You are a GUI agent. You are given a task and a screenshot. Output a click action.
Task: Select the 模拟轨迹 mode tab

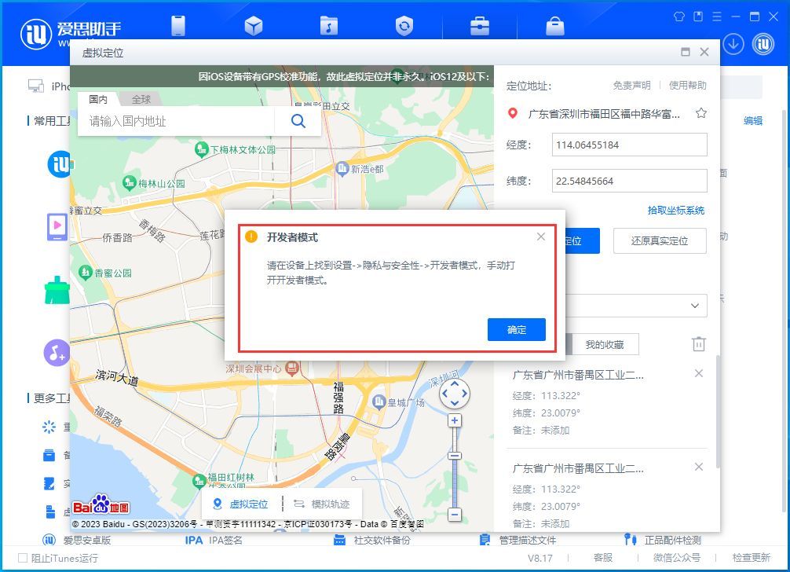point(323,504)
